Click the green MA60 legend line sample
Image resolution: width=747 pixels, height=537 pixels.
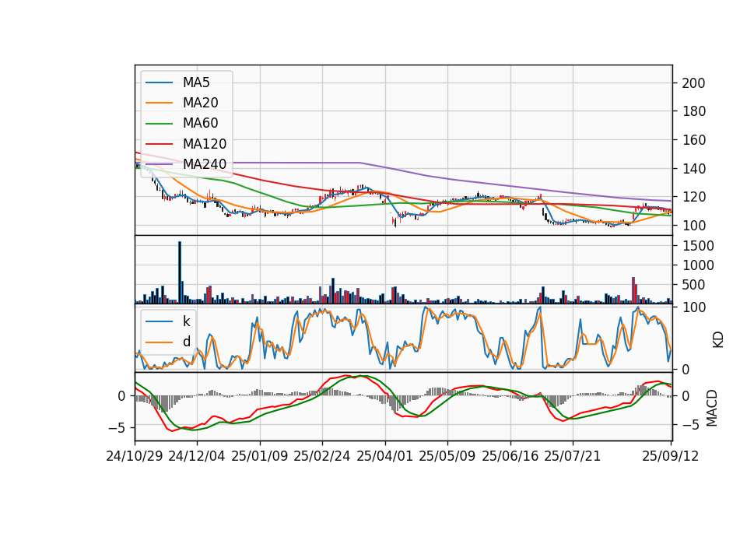click(159, 124)
